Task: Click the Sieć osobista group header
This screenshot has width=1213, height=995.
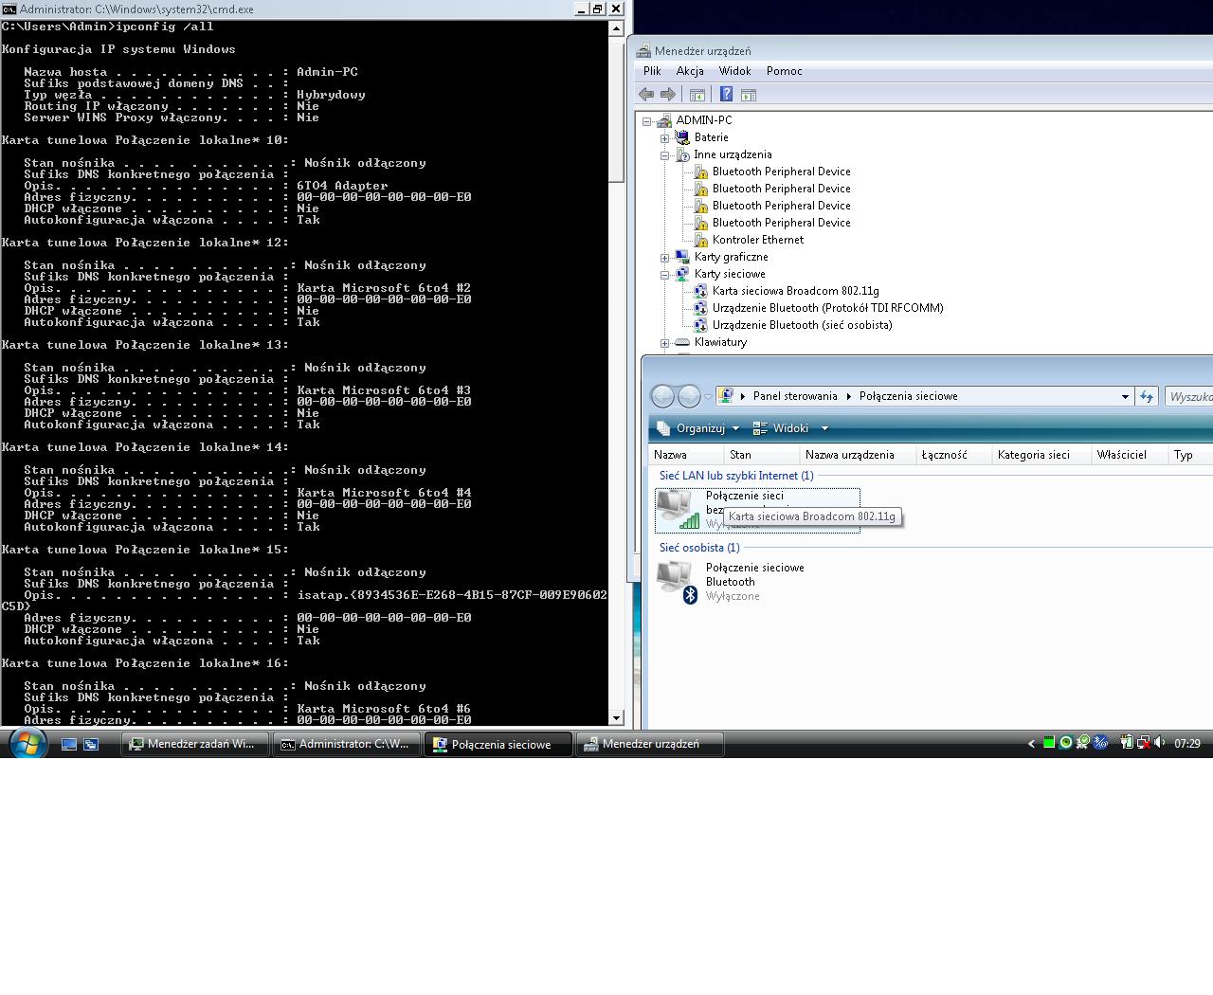Action: (x=699, y=548)
